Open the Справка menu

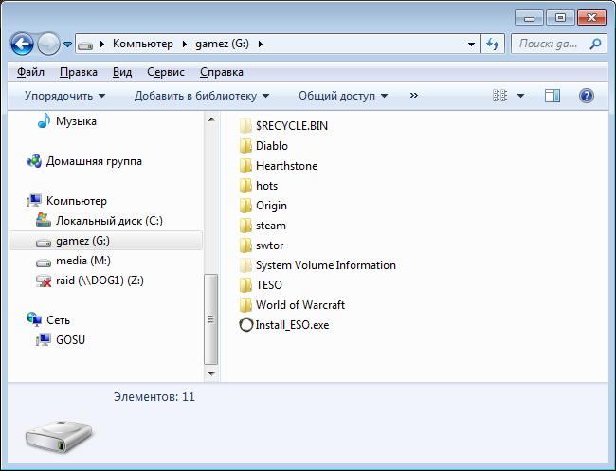pyautogui.click(x=222, y=72)
